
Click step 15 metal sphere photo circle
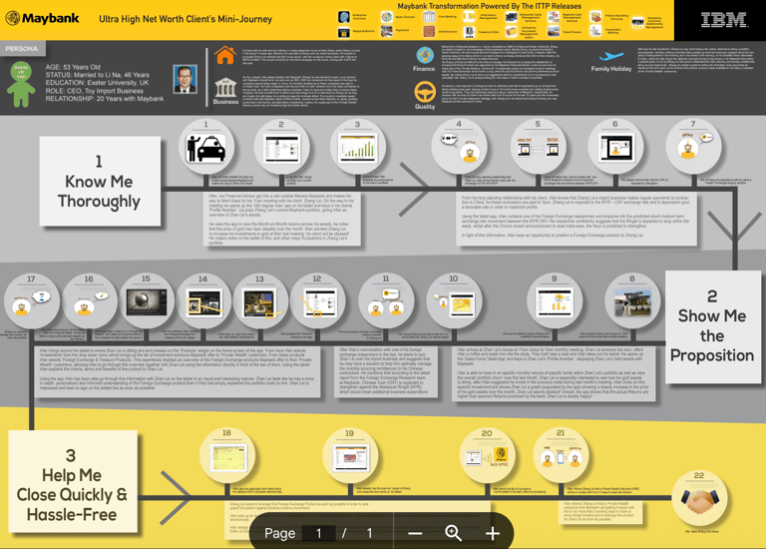pos(146,300)
